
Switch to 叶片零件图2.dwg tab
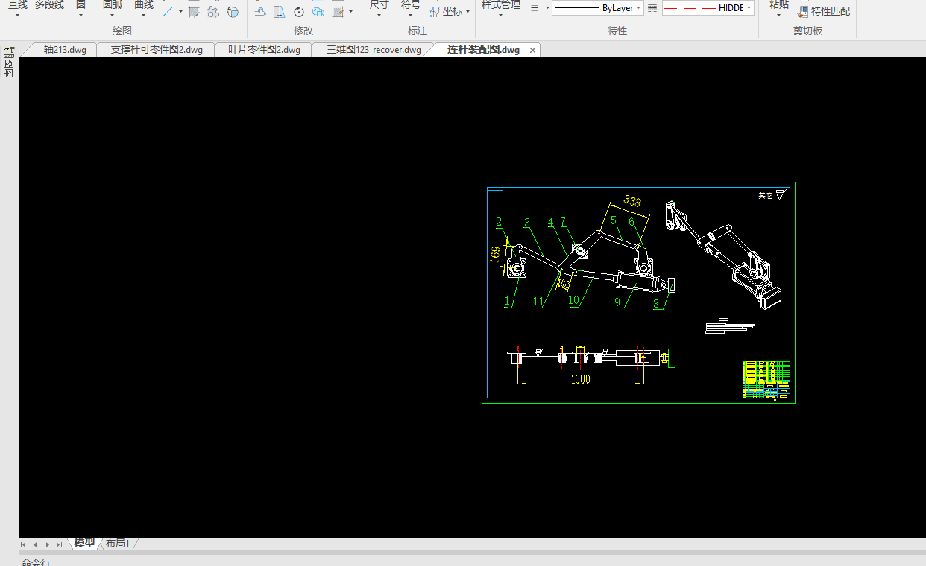tap(264, 50)
